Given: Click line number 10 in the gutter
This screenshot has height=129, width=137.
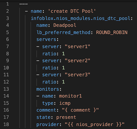Looking at the screenshot, I should 6,68.
